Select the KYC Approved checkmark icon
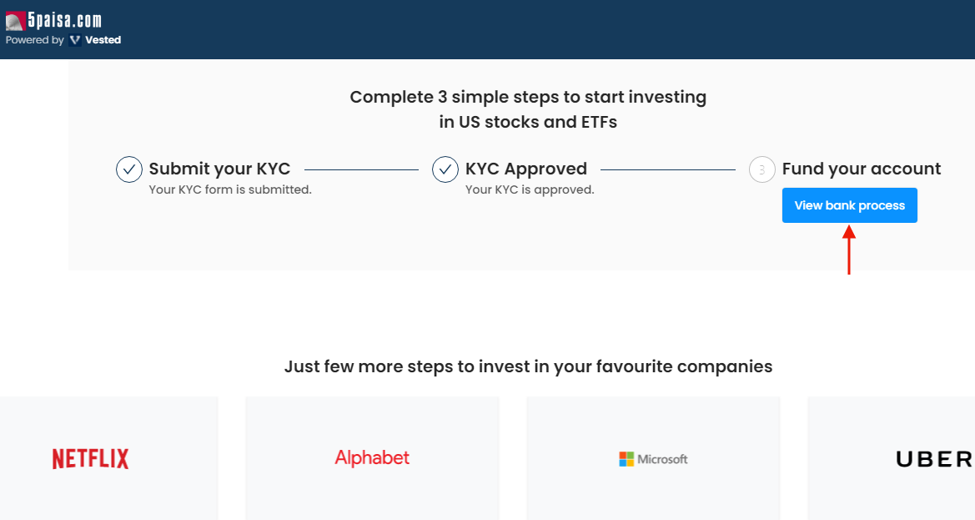This screenshot has width=975, height=520. [x=445, y=169]
